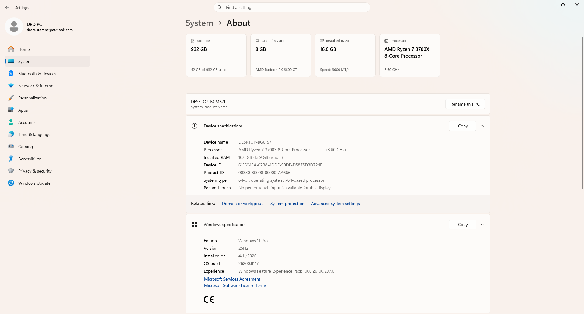Viewport: 584px width, 314px height.
Task: Click the Time & language globe icon
Action: click(11, 134)
